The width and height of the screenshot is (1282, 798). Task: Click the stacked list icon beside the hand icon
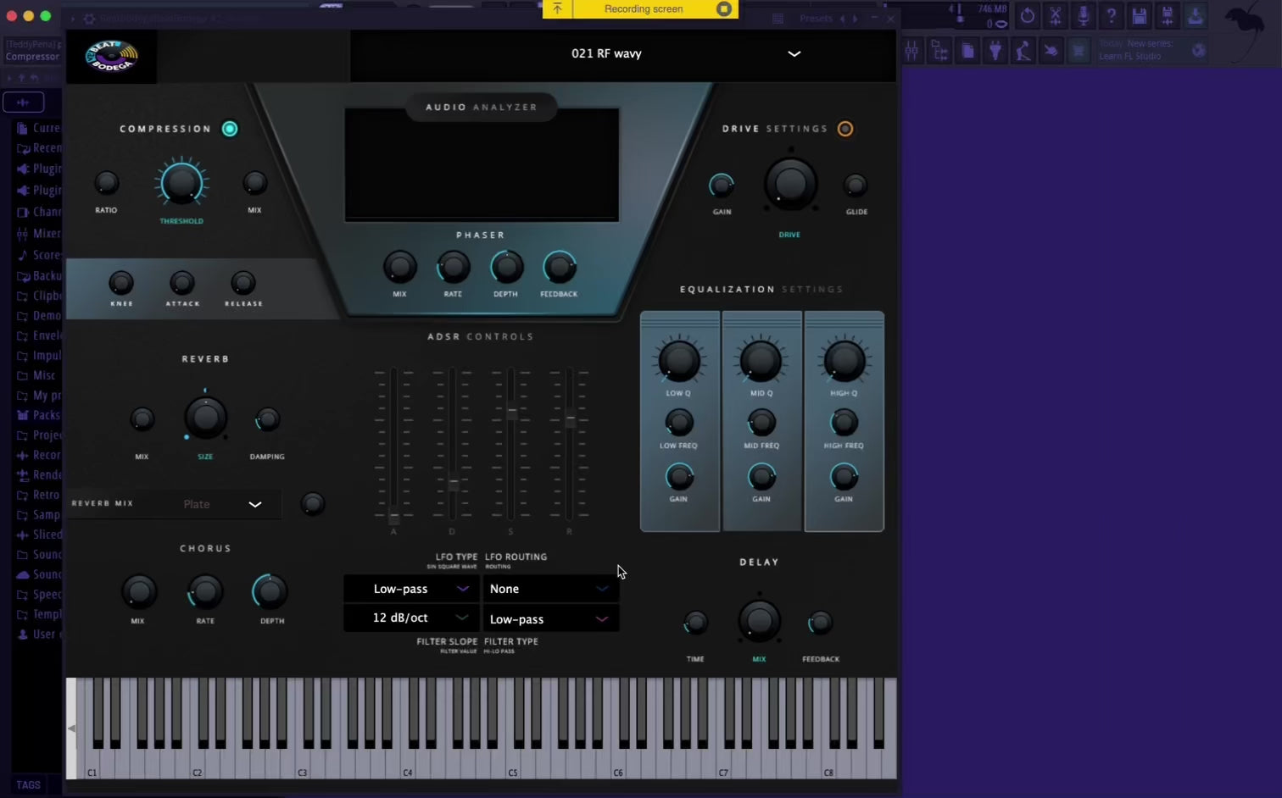coord(1079,51)
